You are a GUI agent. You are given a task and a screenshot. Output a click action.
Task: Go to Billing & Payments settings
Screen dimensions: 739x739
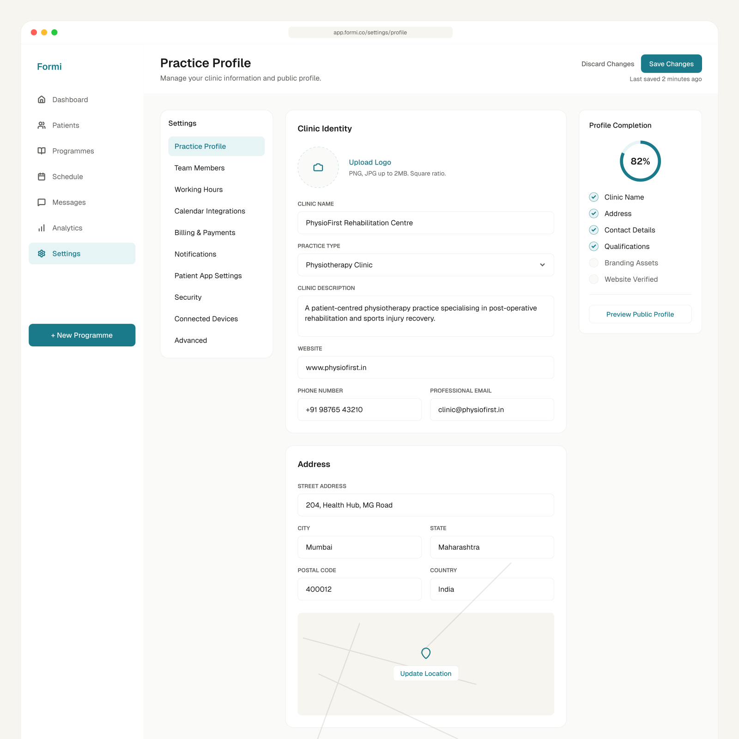tap(216, 233)
